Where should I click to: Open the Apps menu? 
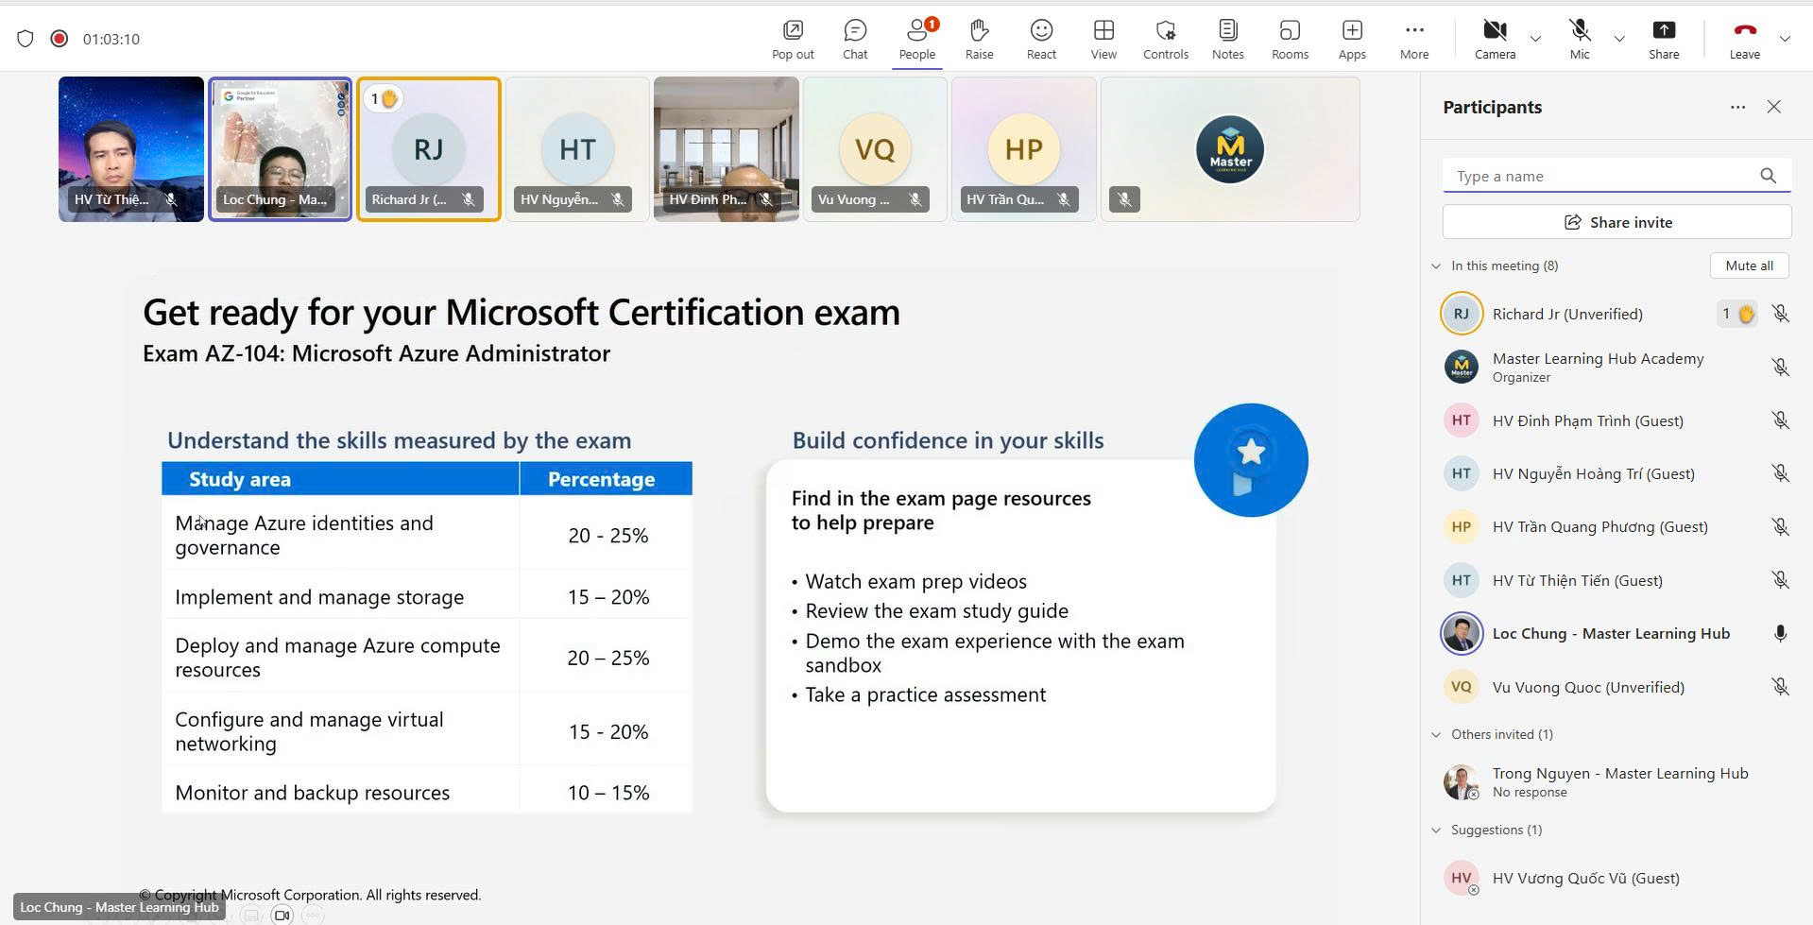(1352, 39)
